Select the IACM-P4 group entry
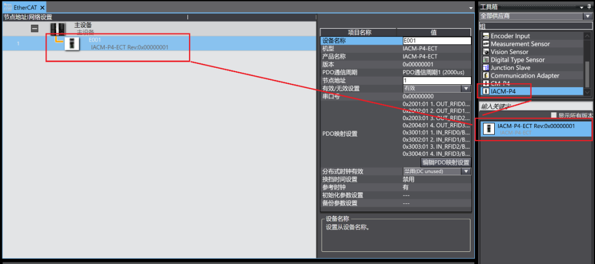Viewport: 595px width, 264px height. click(x=532, y=91)
